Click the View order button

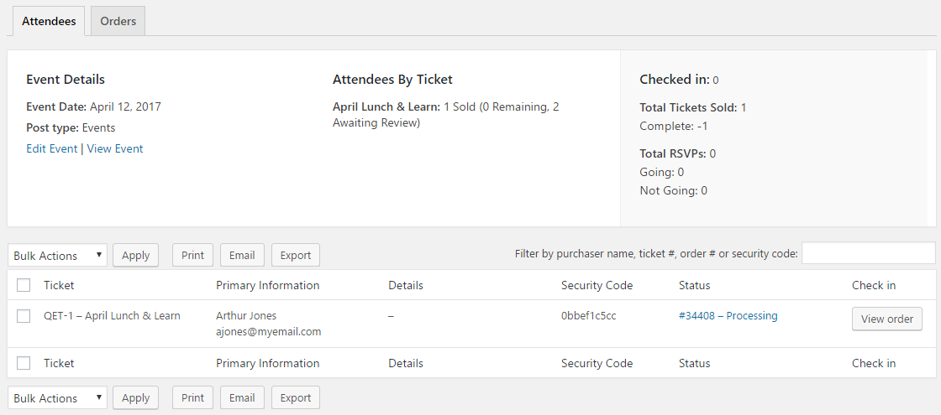tap(887, 319)
